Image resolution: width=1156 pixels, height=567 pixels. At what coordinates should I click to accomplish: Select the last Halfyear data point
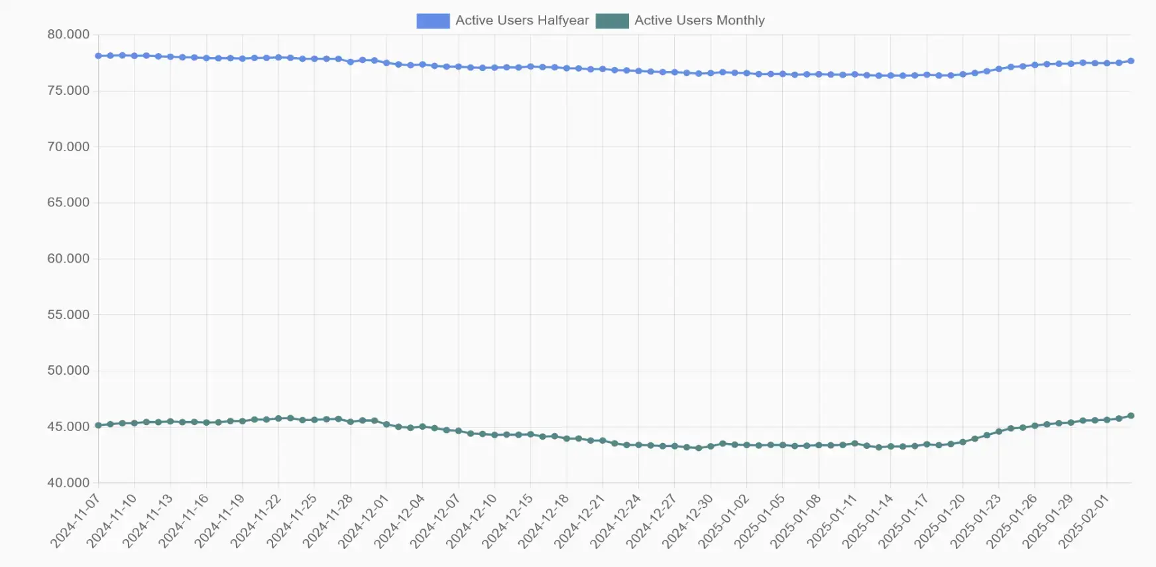click(x=1131, y=61)
